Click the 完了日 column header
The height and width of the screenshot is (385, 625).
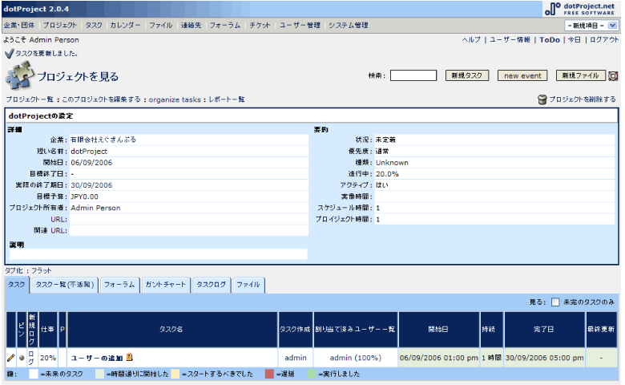tap(544, 329)
